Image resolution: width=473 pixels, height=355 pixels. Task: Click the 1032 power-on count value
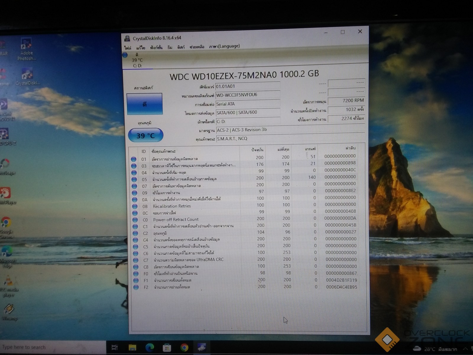pyautogui.click(x=346, y=109)
